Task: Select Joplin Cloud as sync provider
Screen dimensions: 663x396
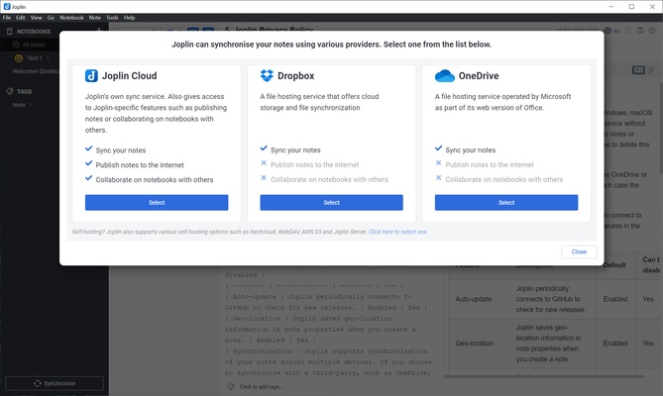Action: pos(157,202)
